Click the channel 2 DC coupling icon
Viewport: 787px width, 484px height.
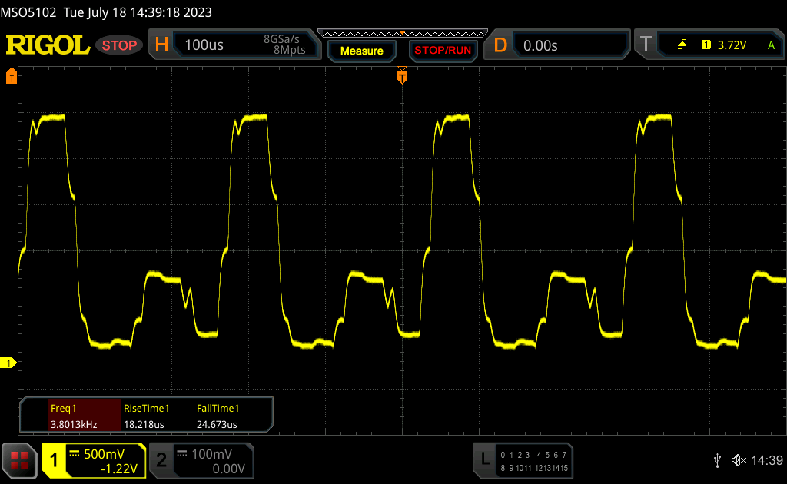pyautogui.click(x=181, y=454)
